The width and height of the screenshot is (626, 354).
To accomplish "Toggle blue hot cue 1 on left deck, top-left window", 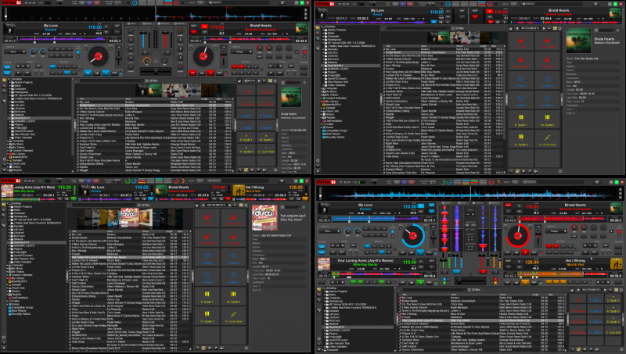I will [52, 66].
